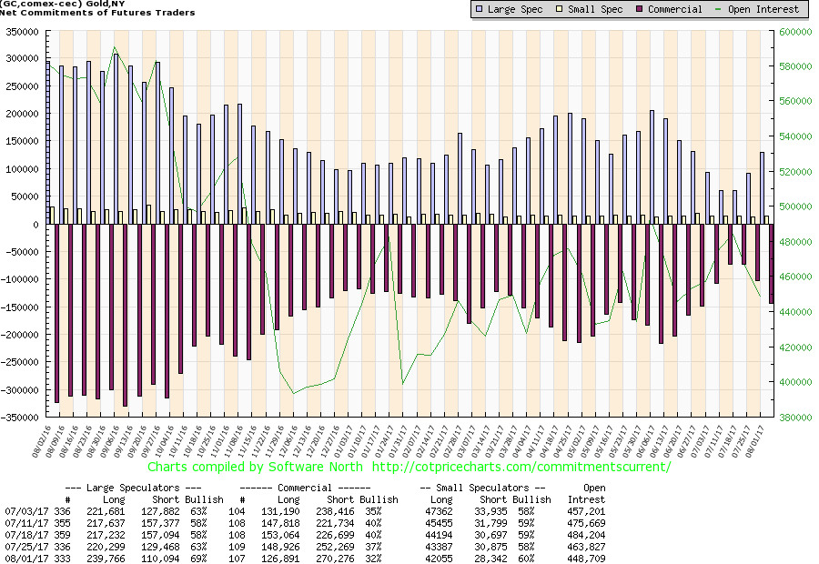The height and width of the screenshot is (564, 819).
Task: Click the Small Speculators table header
Action: [x=482, y=488]
